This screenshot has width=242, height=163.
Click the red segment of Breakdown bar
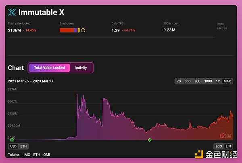[x=66, y=30]
